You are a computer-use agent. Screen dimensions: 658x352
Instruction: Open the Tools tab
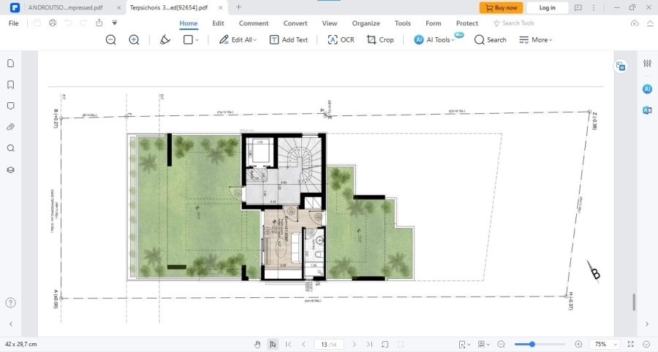pyautogui.click(x=402, y=23)
